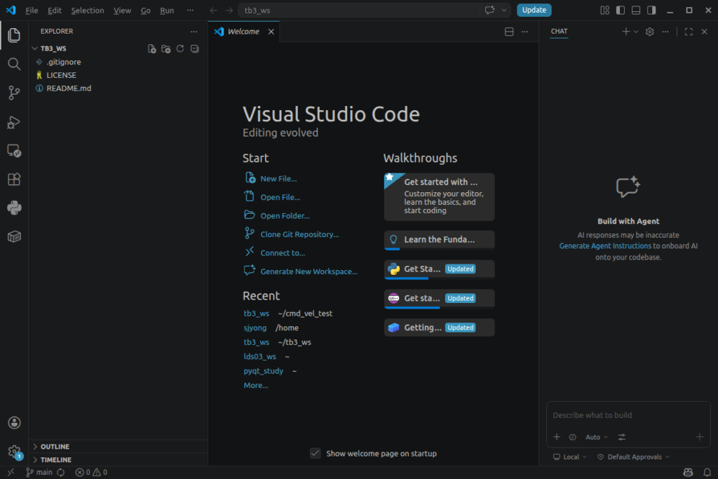Open the Selection menu
This screenshot has height=479, width=718.
coord(88,11)
